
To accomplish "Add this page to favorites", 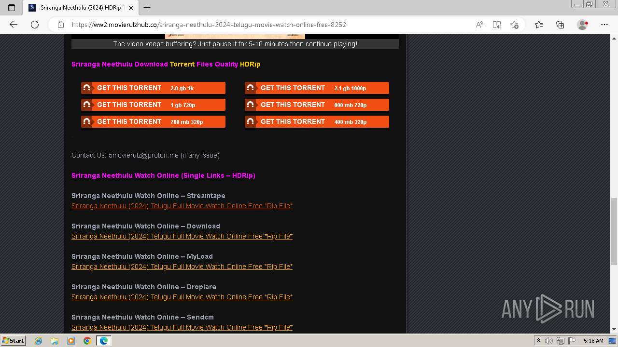I will 514,25.
